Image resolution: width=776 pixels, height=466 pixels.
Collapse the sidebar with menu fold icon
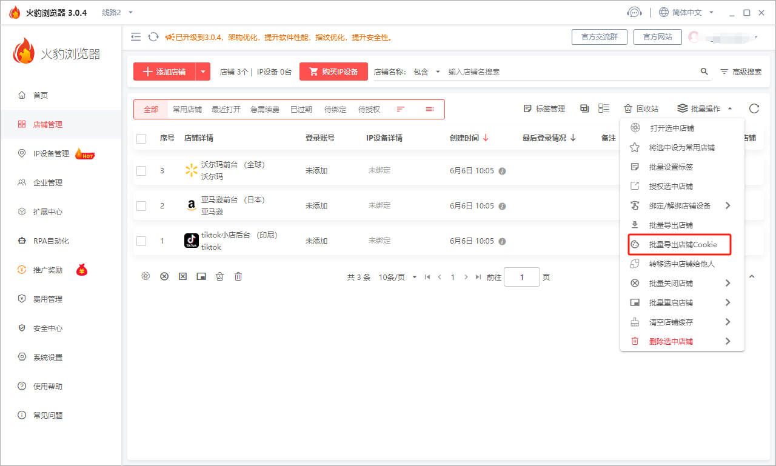pos(136,37)
